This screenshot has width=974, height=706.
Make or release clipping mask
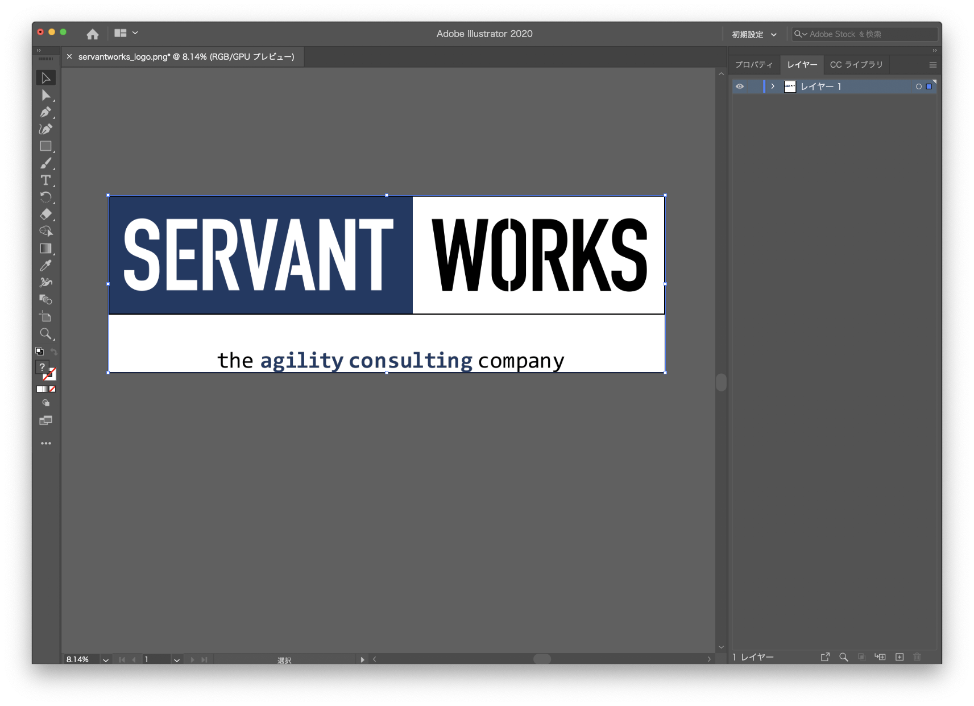[x=862, y=657]
